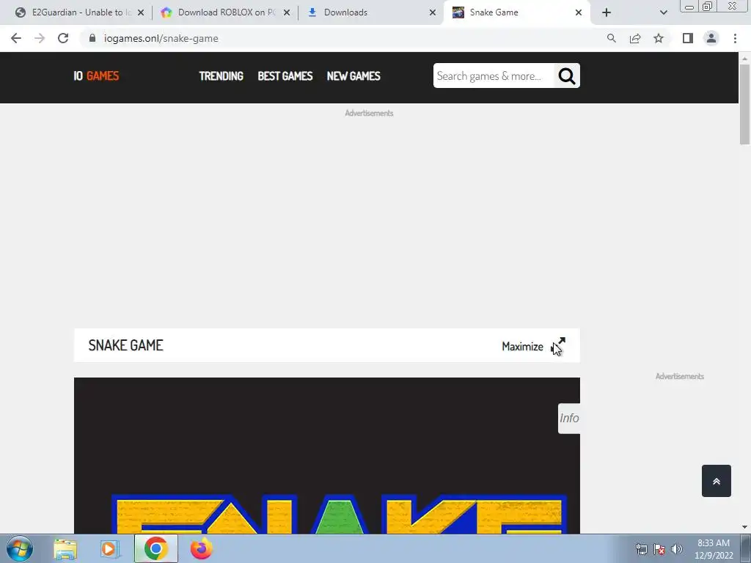Click the Snake game canvas
This screenshot has height=563, width=751.
click(326, 455)
